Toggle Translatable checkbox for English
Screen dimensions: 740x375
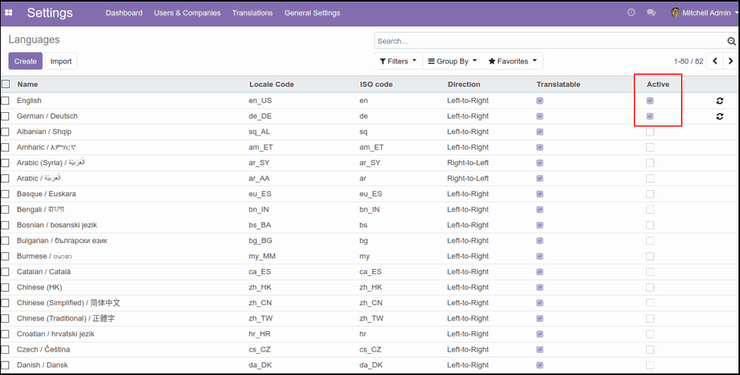point(540,101)
